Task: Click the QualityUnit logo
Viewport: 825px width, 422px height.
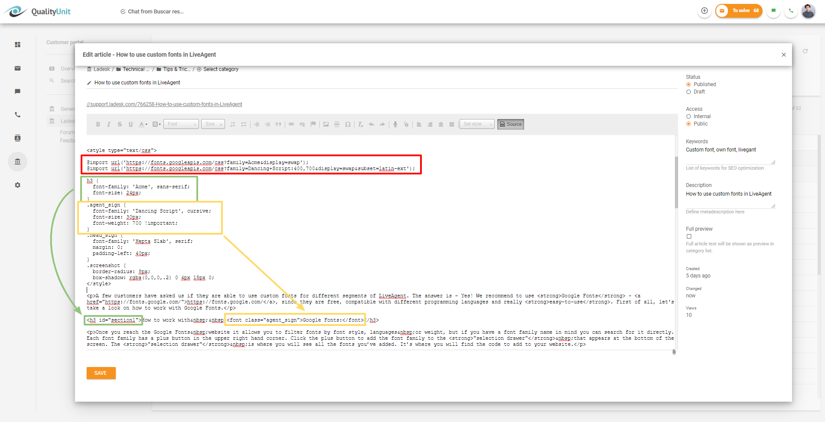Action: coord(38,12)
